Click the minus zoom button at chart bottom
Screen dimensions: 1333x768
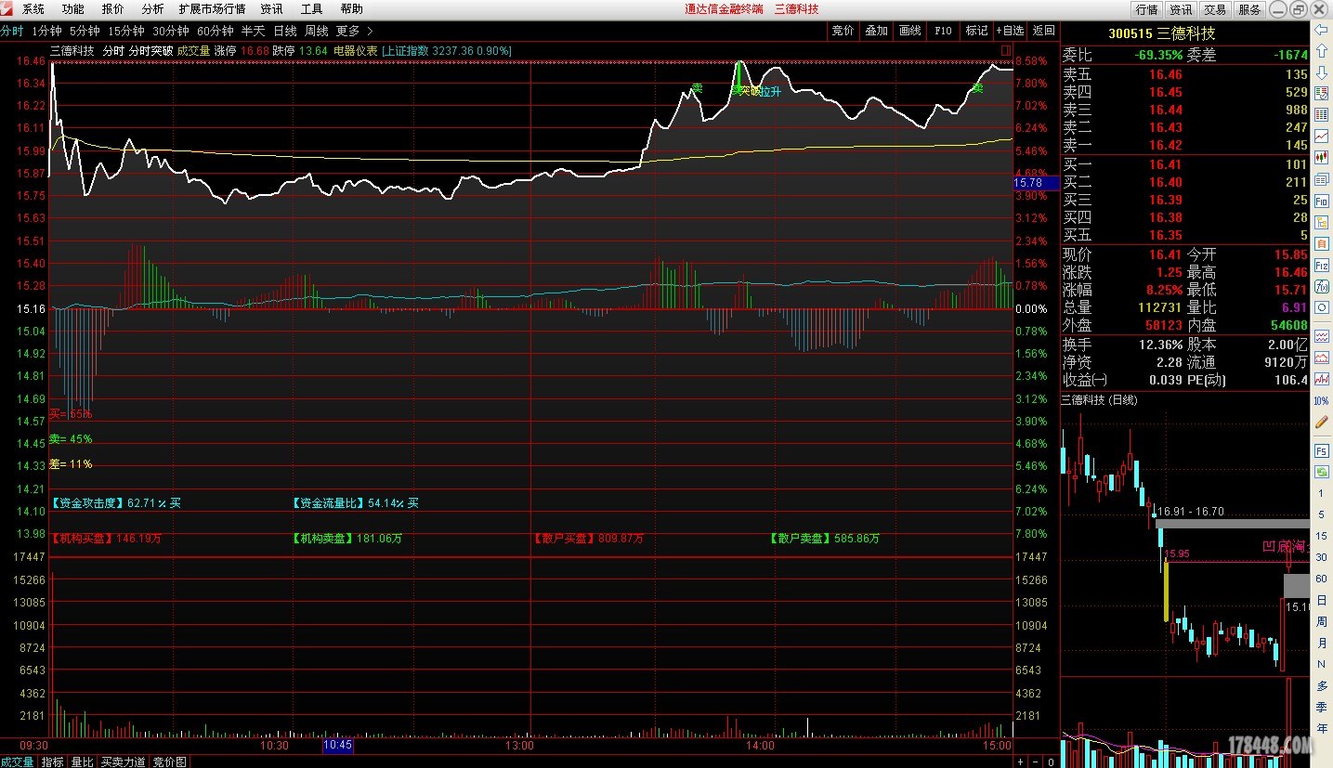(x=1035, y=761)
